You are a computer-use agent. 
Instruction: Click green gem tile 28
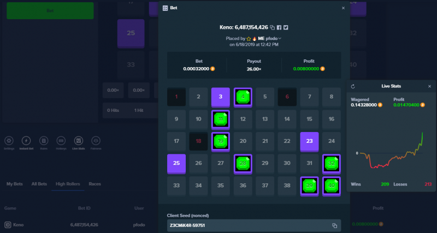pyautogui.click(x=243, y=164)
